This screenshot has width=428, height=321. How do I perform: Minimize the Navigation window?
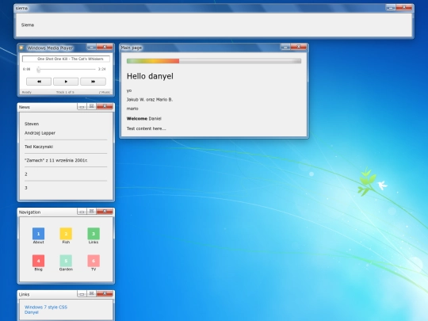tap(82, 212)
